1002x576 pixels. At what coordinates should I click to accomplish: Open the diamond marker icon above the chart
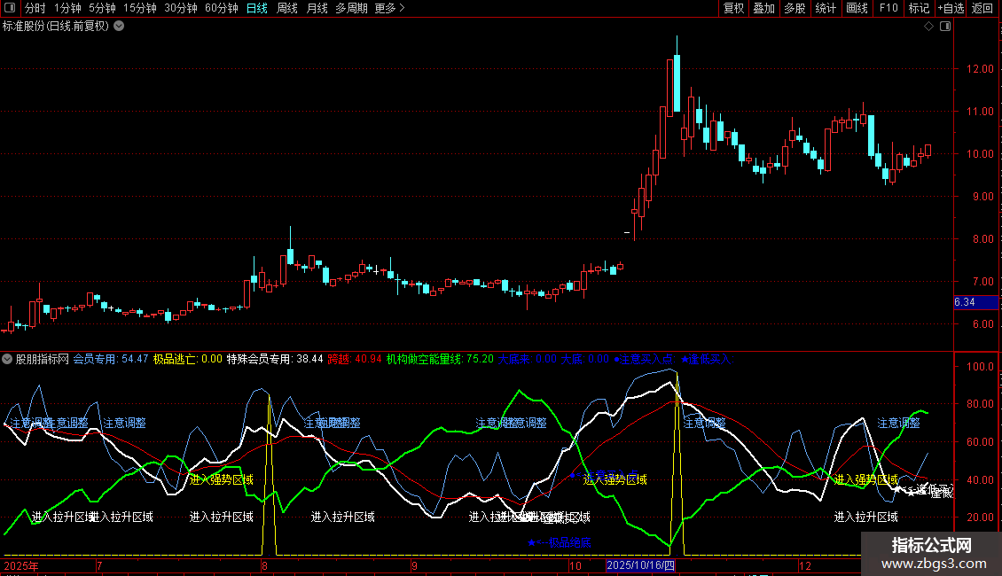pyautogui.click(x=929, y=27)
